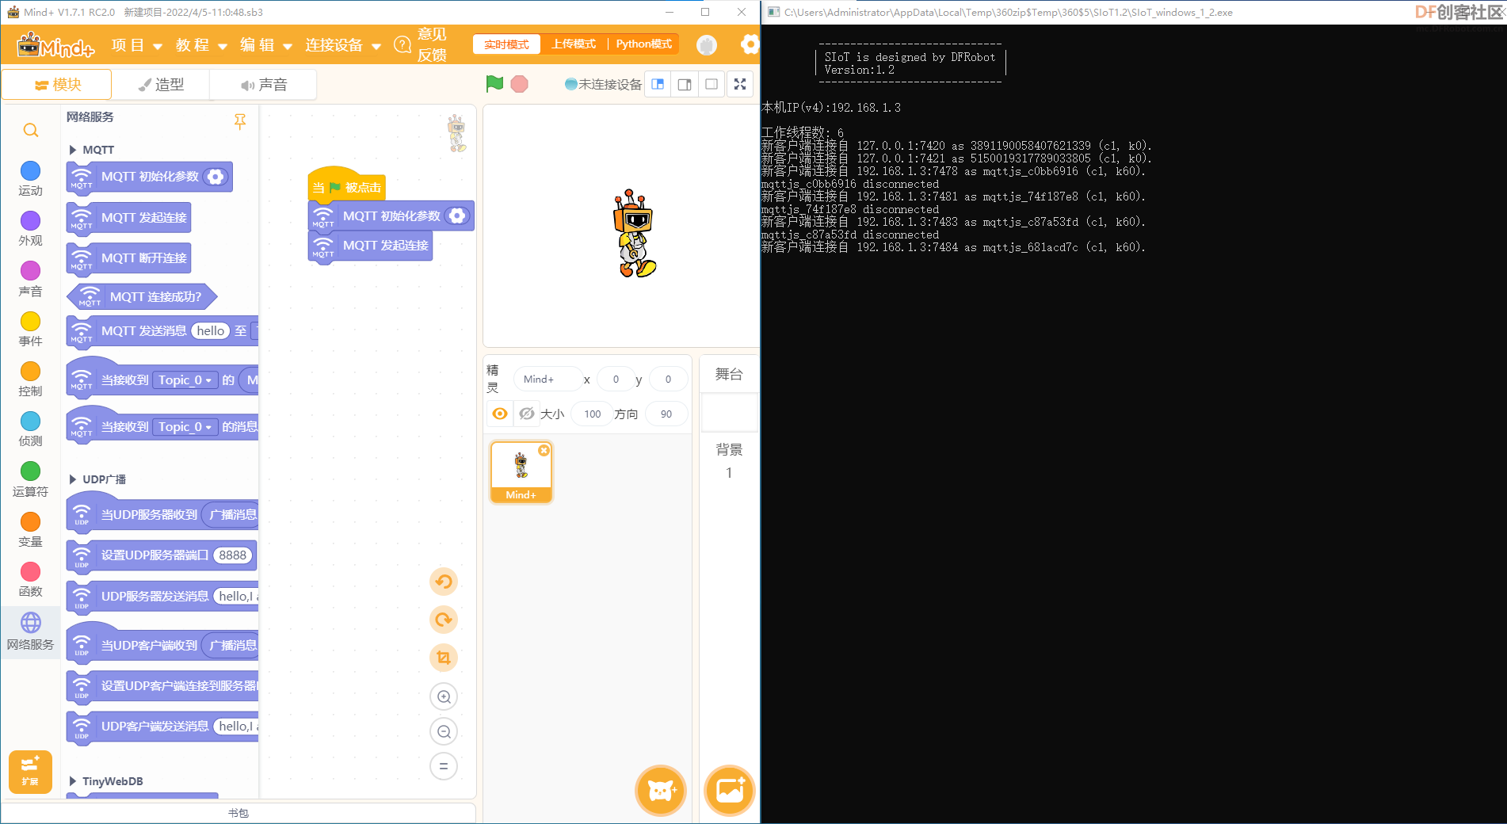Screen dimensions: 1507x824
Task: Click the Mind+ logo in the header
Action: click(55, 45)
